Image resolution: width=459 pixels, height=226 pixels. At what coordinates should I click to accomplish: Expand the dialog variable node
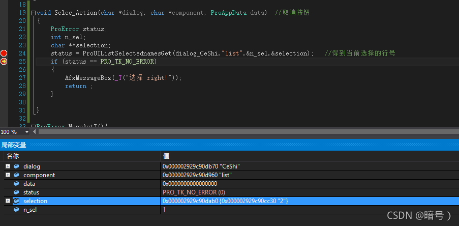pyautogui.click(x=8, y=166)
